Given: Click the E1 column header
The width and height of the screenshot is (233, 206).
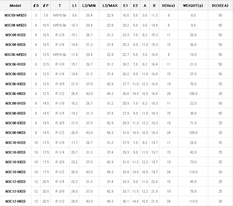Looking at the screenshot, I should 126,5.
